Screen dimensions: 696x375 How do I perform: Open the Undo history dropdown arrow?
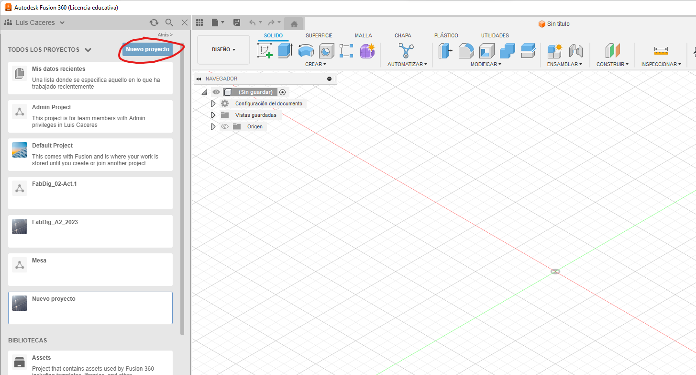pyautogui.click(x=260, y=23)
